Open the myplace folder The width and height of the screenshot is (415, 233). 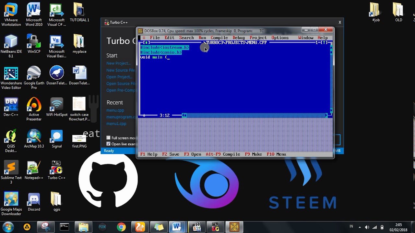point(79,44)
